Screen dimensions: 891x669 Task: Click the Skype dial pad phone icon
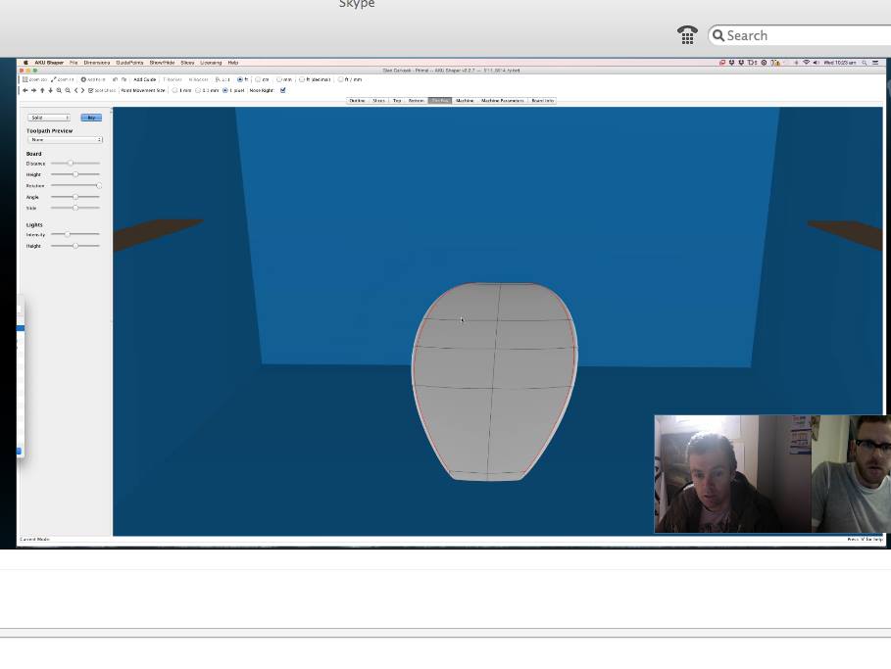coord(687,35)
